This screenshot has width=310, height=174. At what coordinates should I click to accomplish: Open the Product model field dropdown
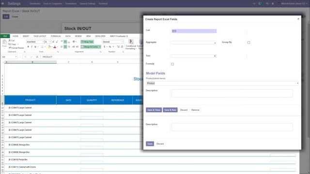click(222, 83)
